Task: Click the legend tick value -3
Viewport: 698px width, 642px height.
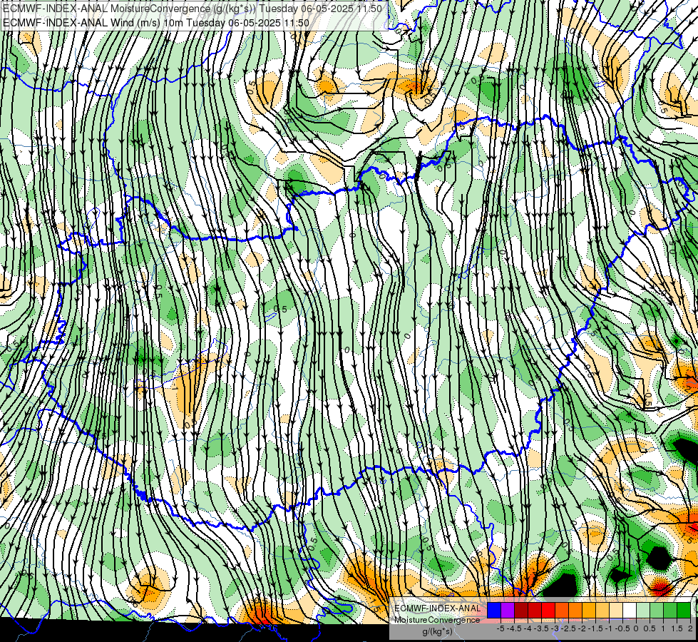Action: (555, 628)
